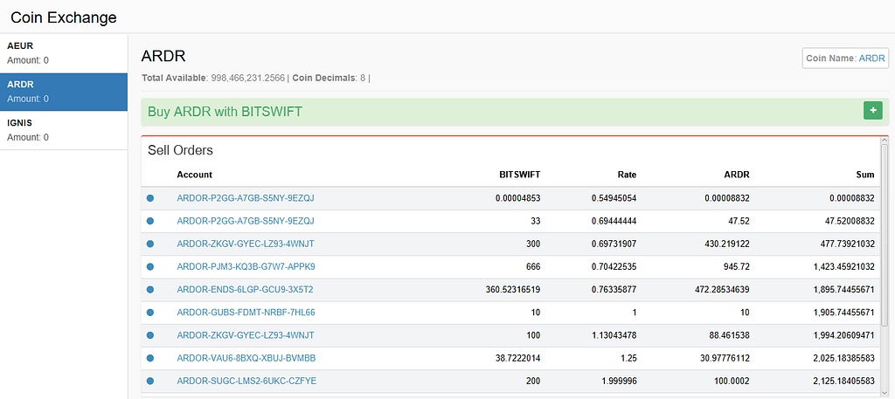
Task: Click the ARDR amount 88.461538
Action: pyautogui.click(x=730, y=335)
